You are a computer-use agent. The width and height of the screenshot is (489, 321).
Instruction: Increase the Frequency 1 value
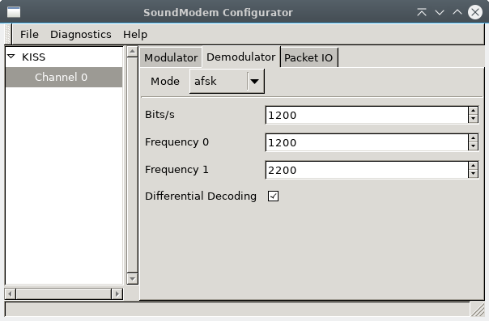coord(473,166)
